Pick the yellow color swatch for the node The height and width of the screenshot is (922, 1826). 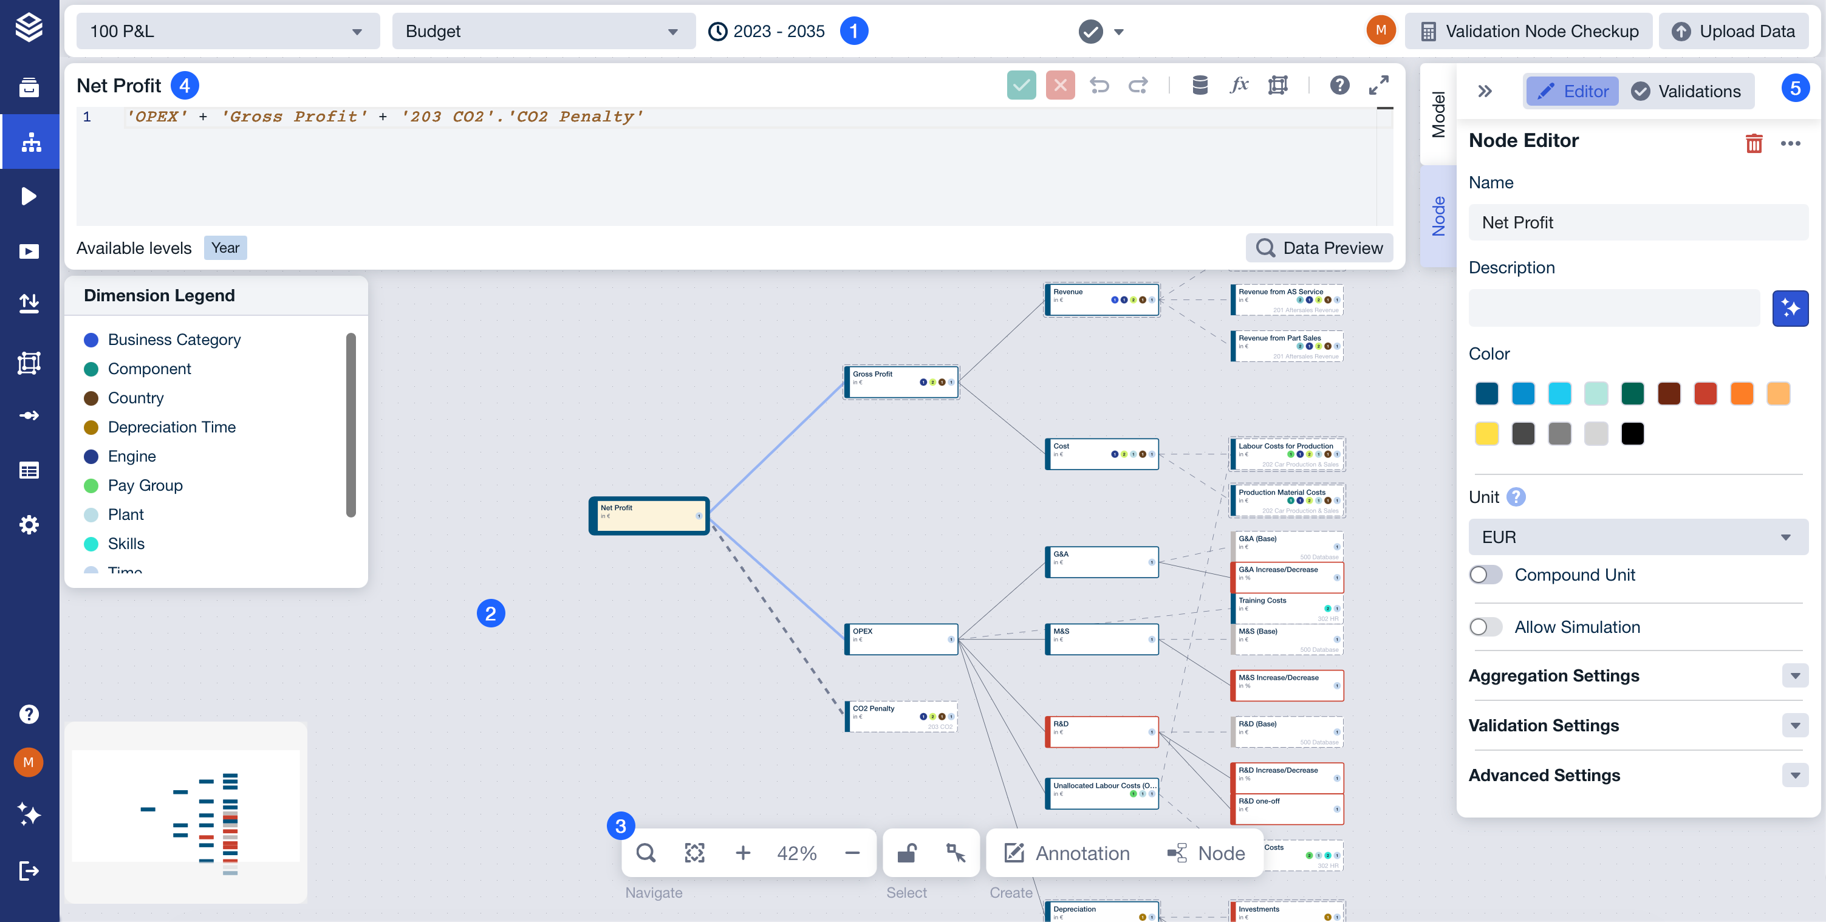pyautogui.click(x=1486, y=433)
